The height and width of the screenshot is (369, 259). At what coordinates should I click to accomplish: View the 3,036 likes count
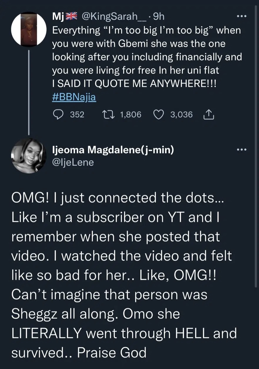(x=181, y=115)
